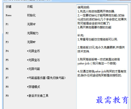
Task: Click the line 3,购买高级版唯一方式就是加微信
Action: (99, 59)
